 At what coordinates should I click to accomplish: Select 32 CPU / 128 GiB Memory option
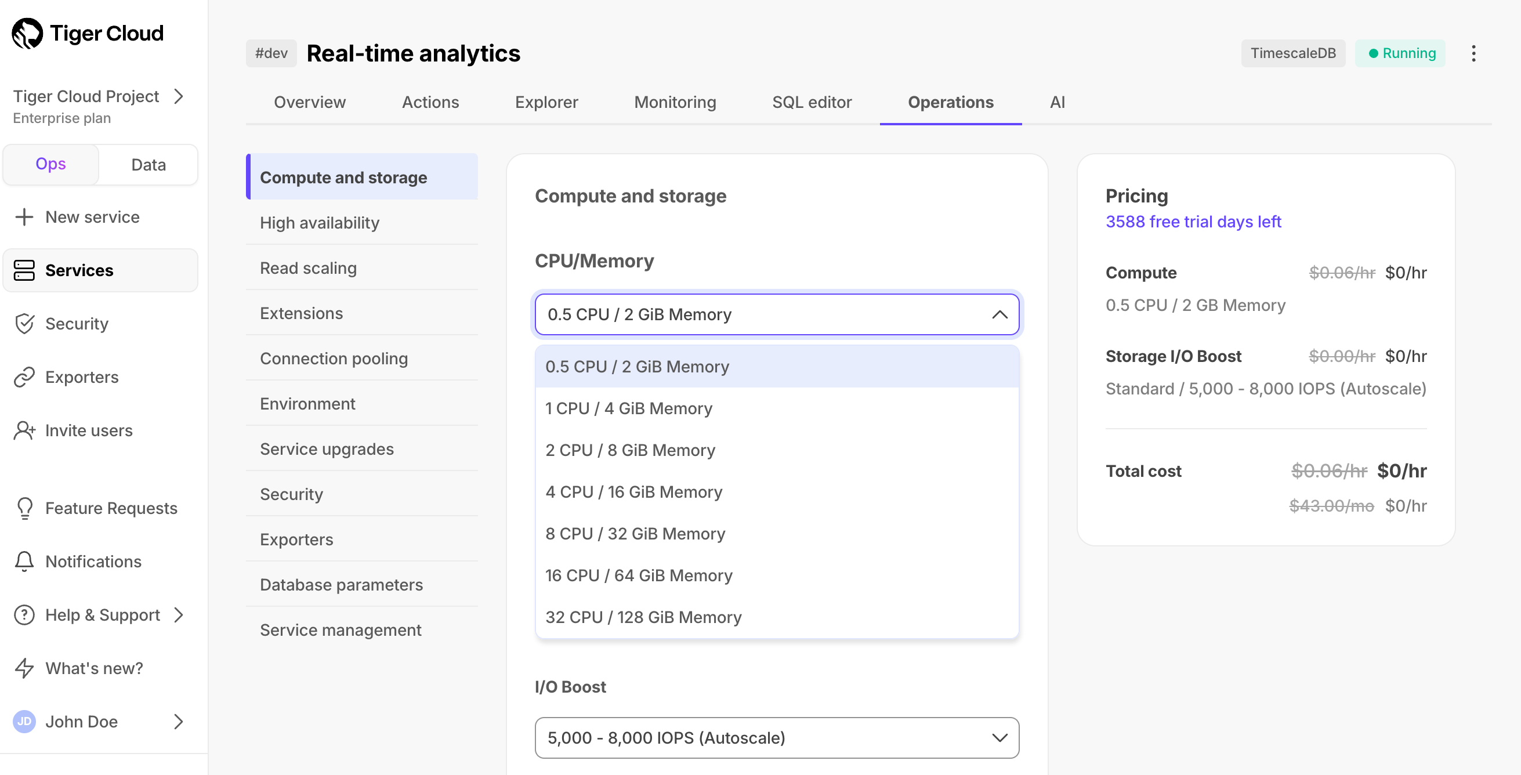coord(777,617)
